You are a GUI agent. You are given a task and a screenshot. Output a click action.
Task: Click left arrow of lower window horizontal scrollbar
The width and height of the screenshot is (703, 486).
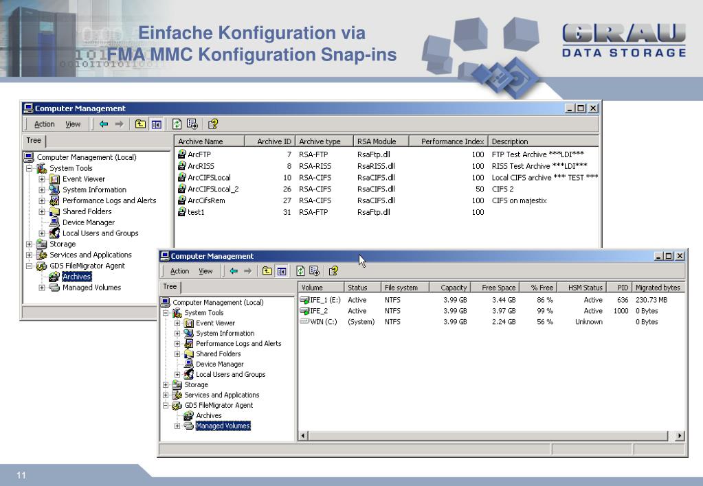pos(303,435)
